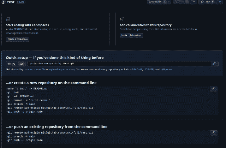Select the SSH clone protocol
This screenshot has width=226, height=148.
22,64
